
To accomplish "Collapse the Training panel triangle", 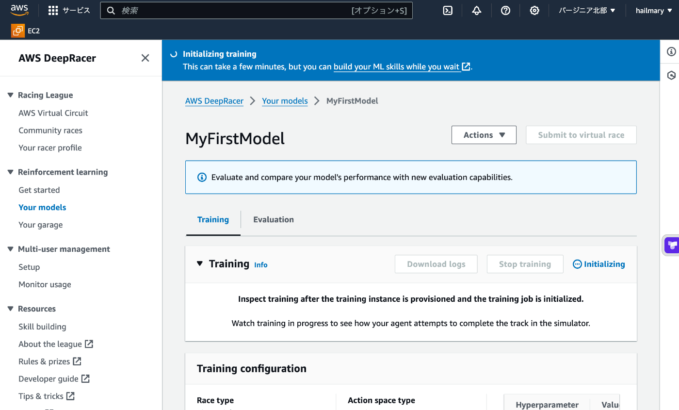I will (x=199, y=263).
